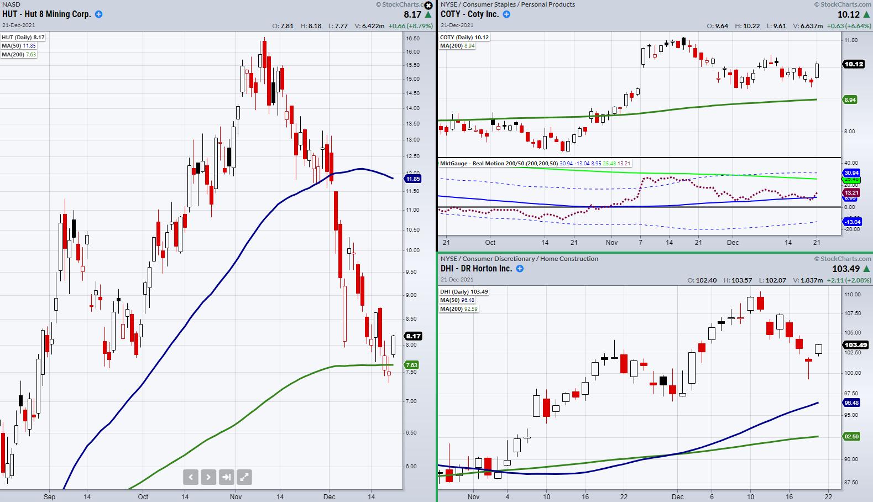Viewport: 873px width, 502px height.
Task: Click the blue plus icon beside Coty Inc.
Action: 506,14
